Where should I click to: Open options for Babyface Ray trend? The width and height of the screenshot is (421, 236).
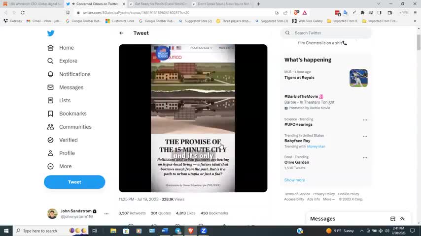(365, 136)
